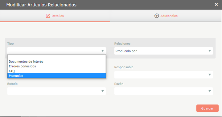
Task: Click the Detalles pencil edit icon
Action: point(48,16)
